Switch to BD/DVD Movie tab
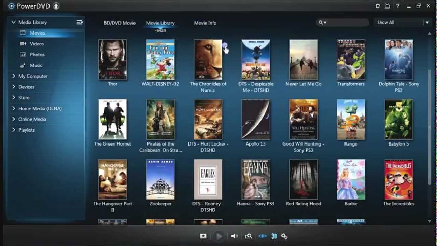437x246 pixels. (x=119, y=23)
